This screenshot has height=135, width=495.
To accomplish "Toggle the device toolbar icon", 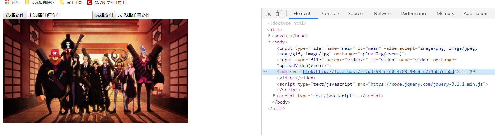I will pyautogui.click(x=279, y=13).
